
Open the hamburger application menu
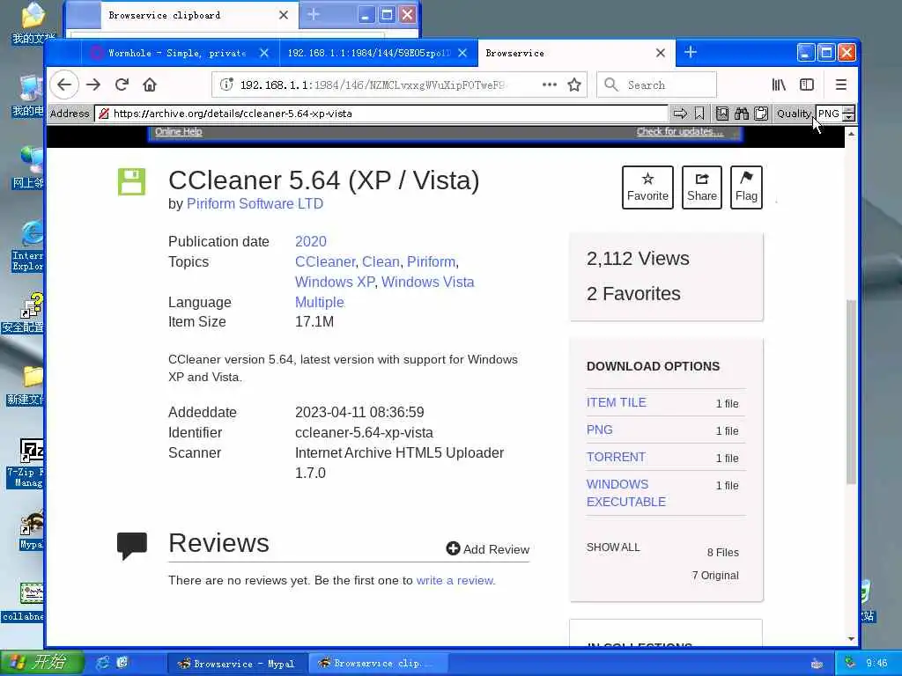(840, 85)
